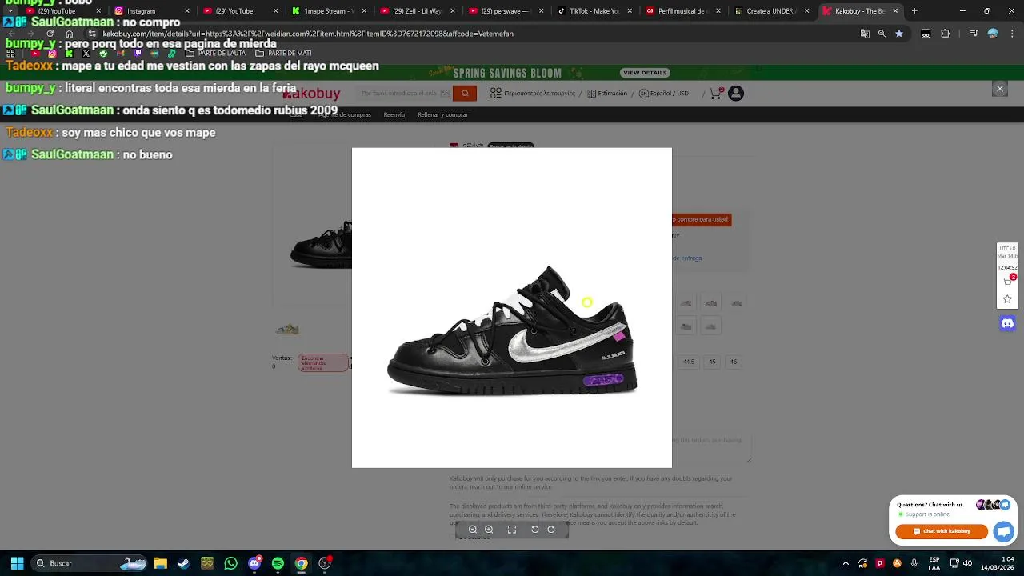Screen dimensions: 1024x576
Task: Click the Chat with kakobuy button
Action: pos(942,531)
